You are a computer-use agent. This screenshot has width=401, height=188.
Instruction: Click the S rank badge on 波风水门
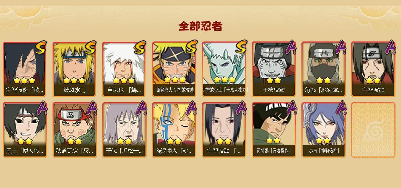click(x=90, y=48)
